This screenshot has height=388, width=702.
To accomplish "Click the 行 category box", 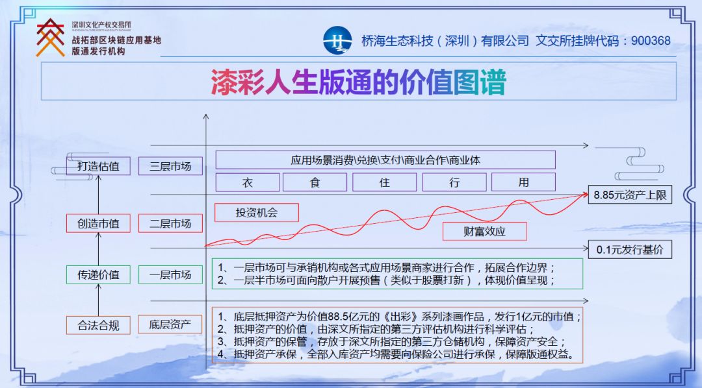I will [454, 182].
